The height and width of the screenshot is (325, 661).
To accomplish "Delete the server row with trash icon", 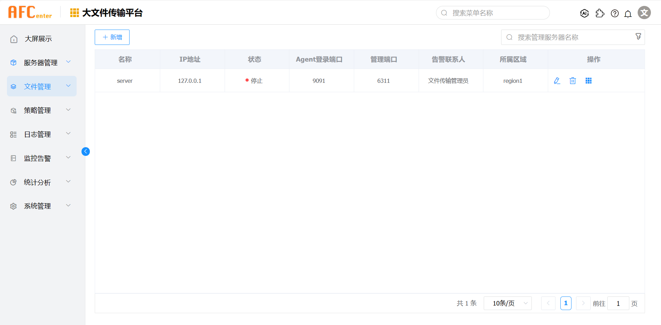I will click(573, 81).
